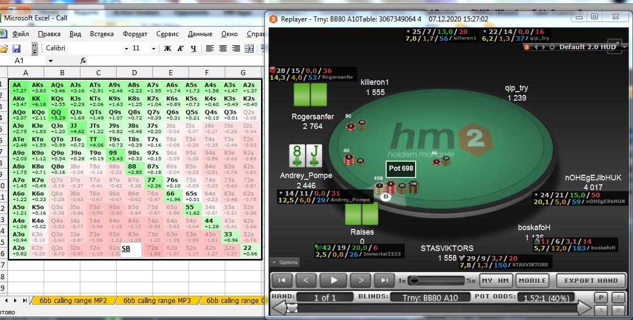
Task: Go to the last sheet tab arrow
Action: point(25,300)
